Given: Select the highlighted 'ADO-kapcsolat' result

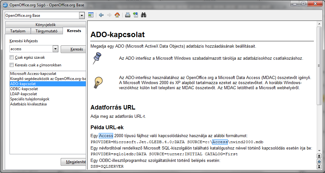Looking at the screenshot, I should click(48, 84).
